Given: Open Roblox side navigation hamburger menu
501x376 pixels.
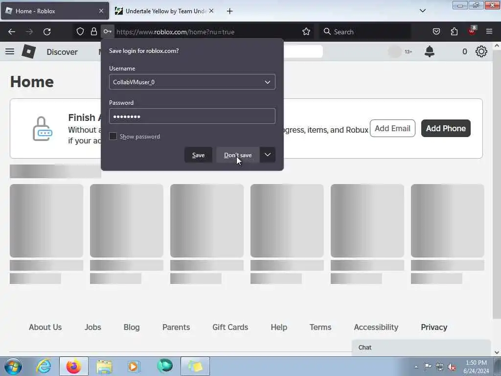Looking at the screenshot, I should 10,51.
